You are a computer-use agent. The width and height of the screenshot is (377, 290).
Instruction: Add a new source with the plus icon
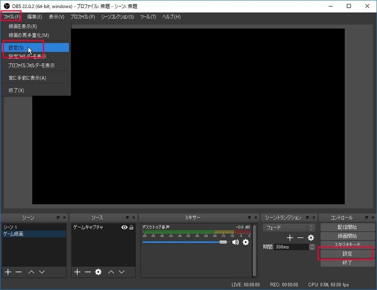[x=77, y=272]
